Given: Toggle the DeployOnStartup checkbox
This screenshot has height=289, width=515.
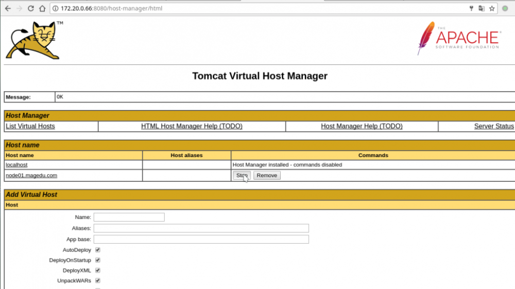Looking at the screenshot, I should [97, 260].
